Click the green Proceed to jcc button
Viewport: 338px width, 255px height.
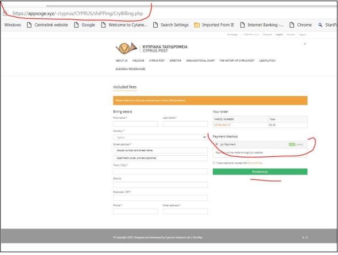pos(260,172)
